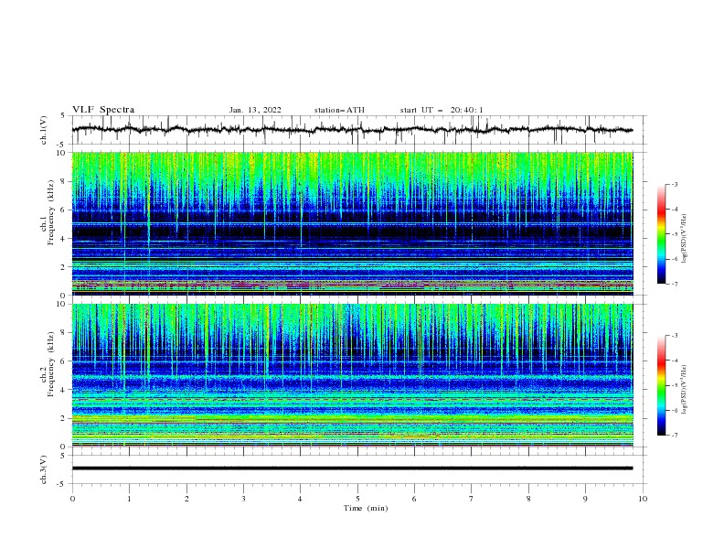The height and width of the screenshot is (560, 724).
Task: Click the "station=ATH" label
Action: pos(339,110)
